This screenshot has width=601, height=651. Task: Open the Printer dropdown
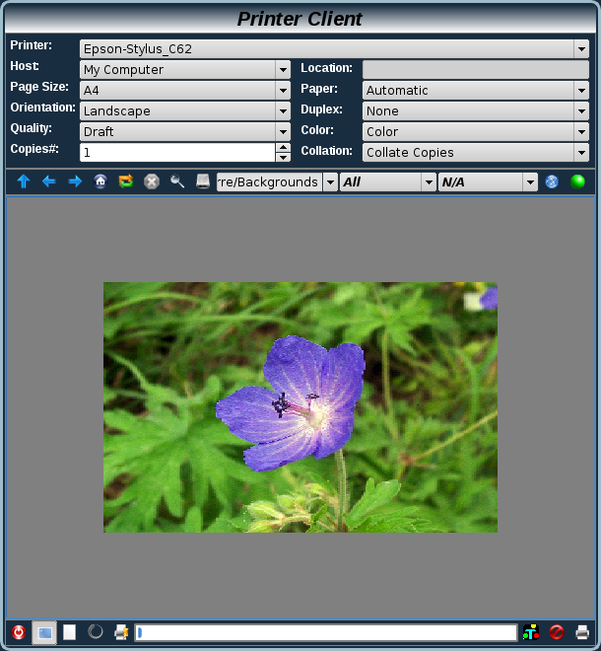580,48
